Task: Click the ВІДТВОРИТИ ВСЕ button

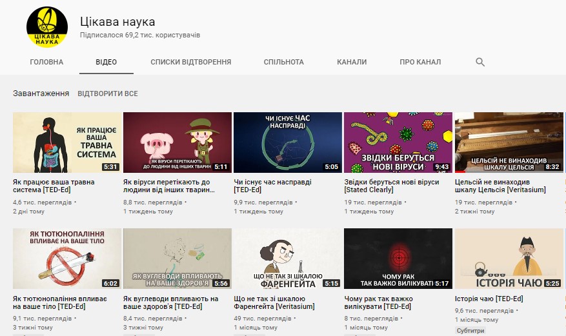Action: tap(108, 94)
